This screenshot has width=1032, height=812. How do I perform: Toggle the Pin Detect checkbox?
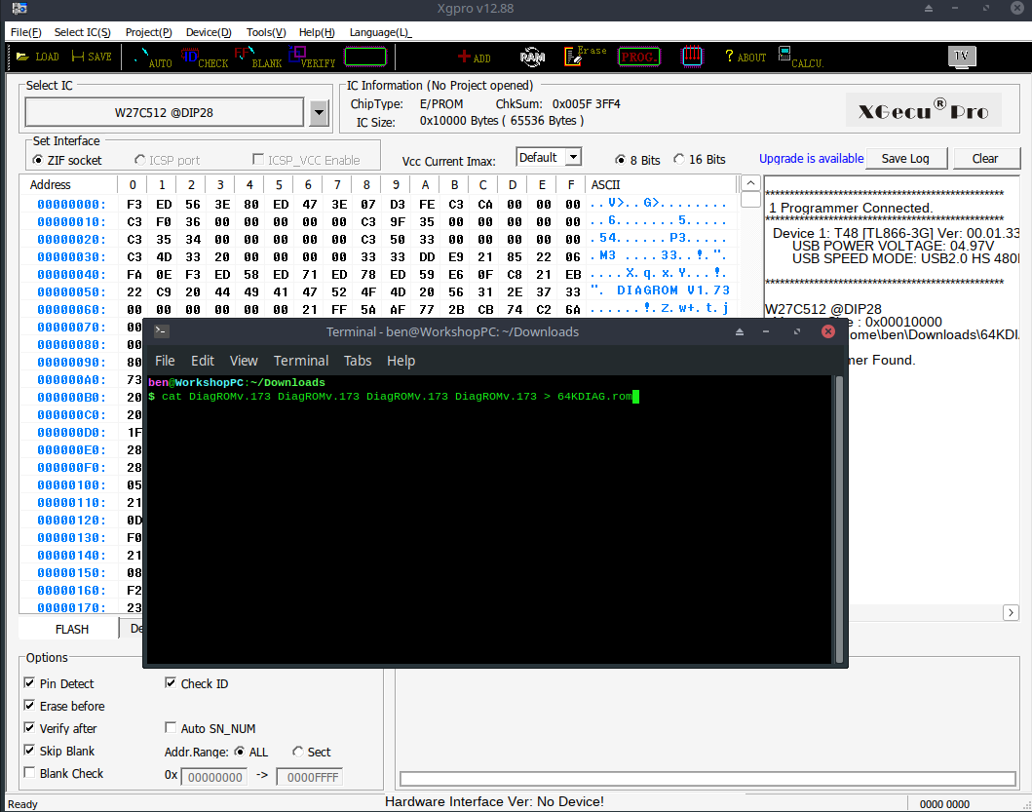[29, 683]
